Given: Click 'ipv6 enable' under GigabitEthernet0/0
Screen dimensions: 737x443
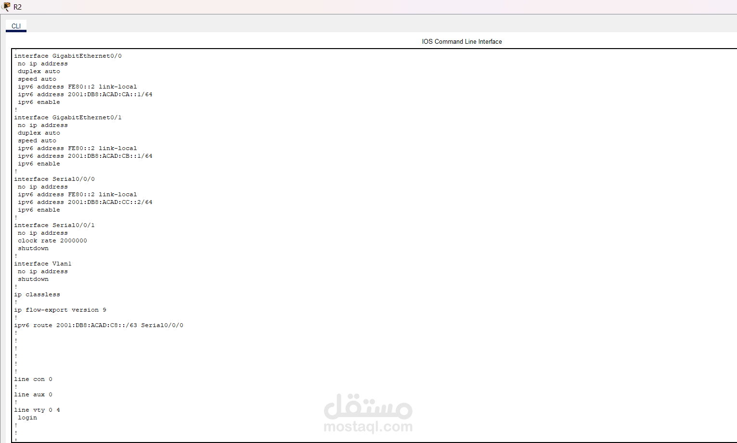Looking at the screenshot, I should 39,102.
